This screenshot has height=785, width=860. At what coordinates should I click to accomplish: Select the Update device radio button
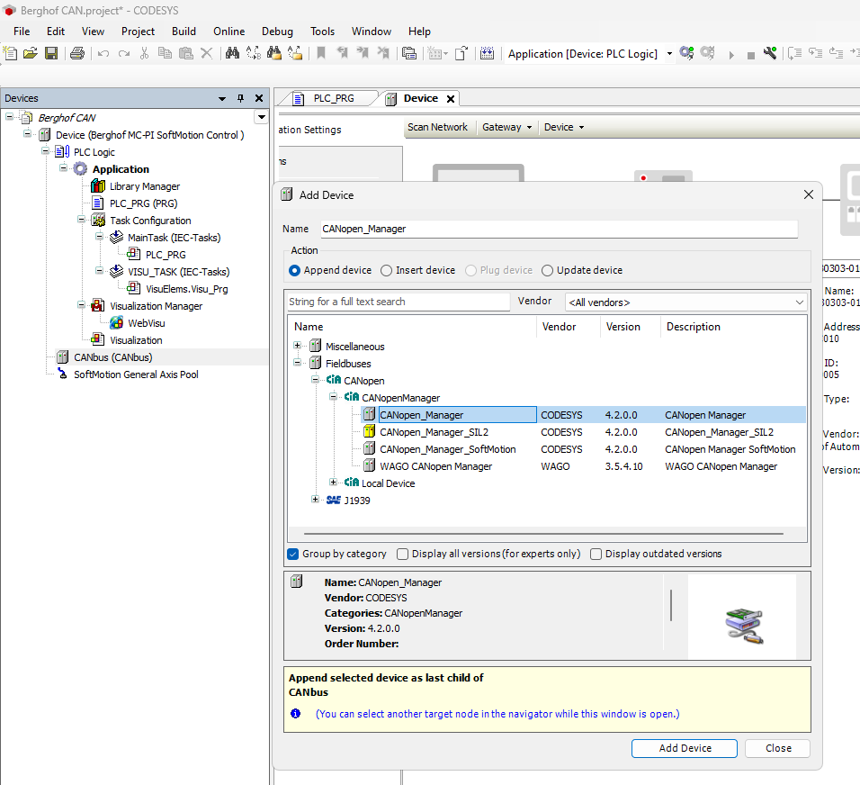coord(547,271)
